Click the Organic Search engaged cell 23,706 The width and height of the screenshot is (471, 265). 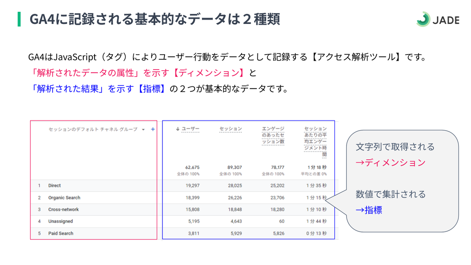pos(277,197)
